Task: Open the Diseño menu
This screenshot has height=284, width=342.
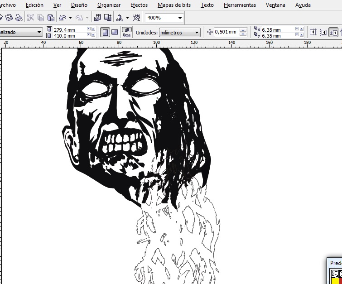Action: (x=79, y=5)
